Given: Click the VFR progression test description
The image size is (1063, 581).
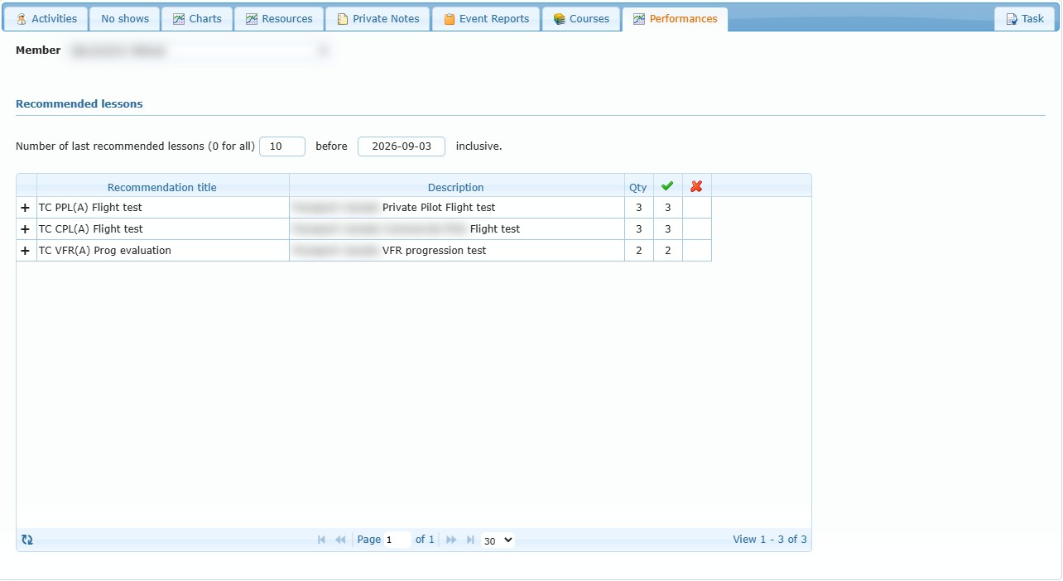Looking at the screenshot, I should (x=435, y=251).
